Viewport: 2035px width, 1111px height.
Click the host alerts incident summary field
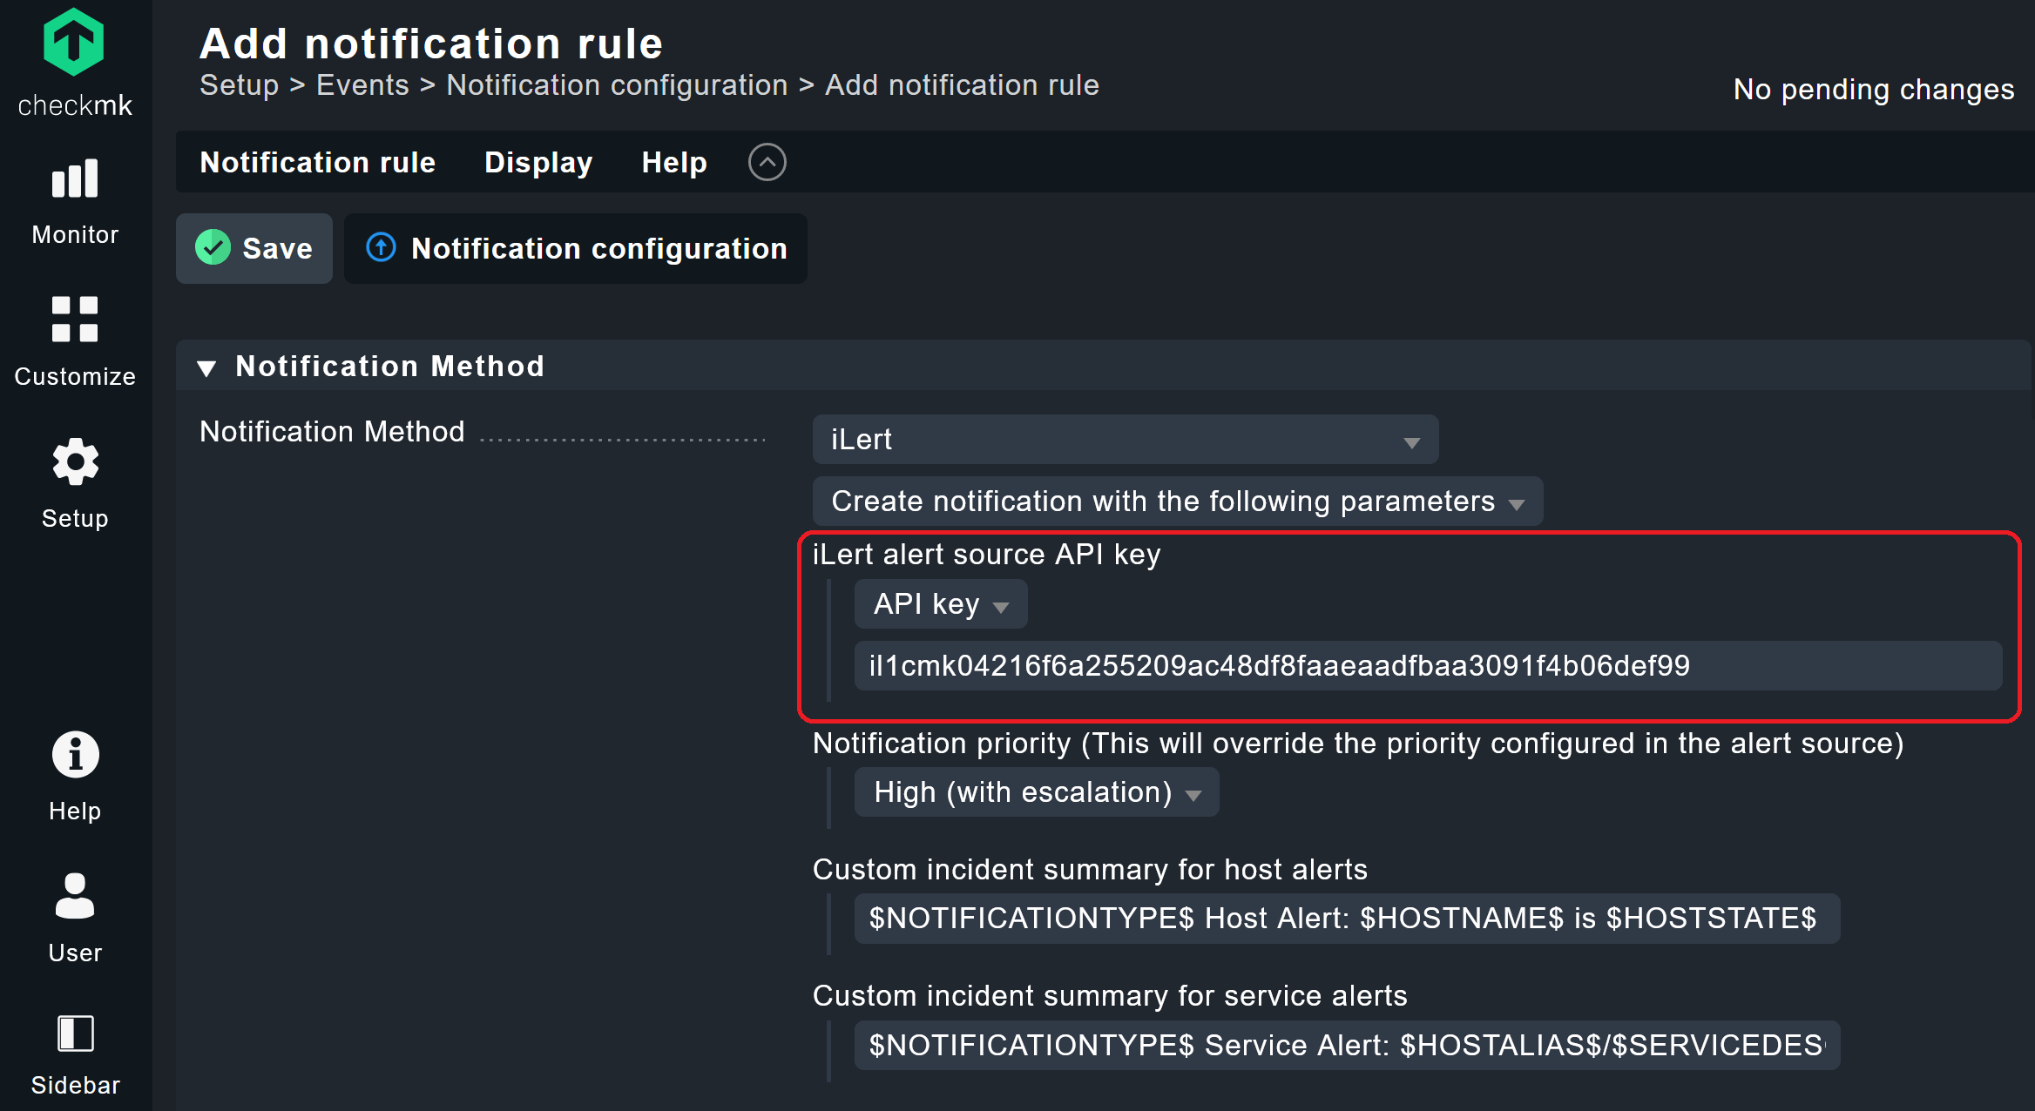[1347, 919]
